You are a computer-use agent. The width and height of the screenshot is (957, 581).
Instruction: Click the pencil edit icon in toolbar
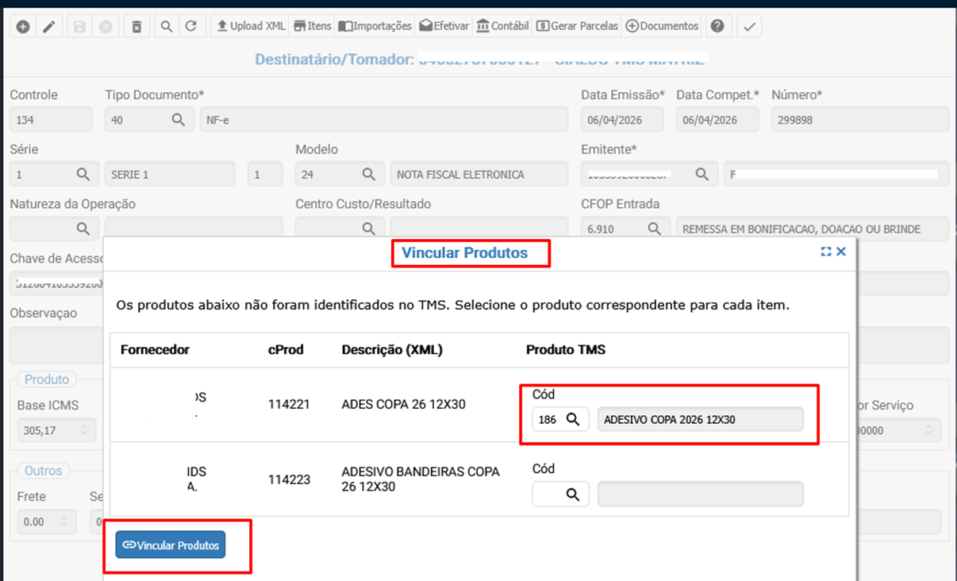click(x=49, y=26)
